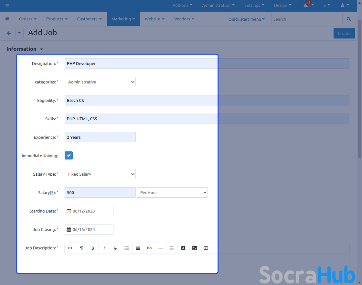Uncheck the Immediate Joining checkbox
This screenshot has height=285, width=362.
pos(69,156)
